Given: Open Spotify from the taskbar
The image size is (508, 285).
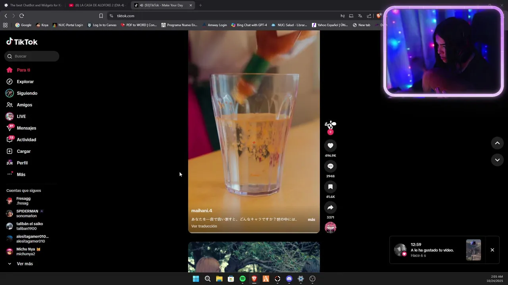Looking at the screenshot, I should pos(242,279).
